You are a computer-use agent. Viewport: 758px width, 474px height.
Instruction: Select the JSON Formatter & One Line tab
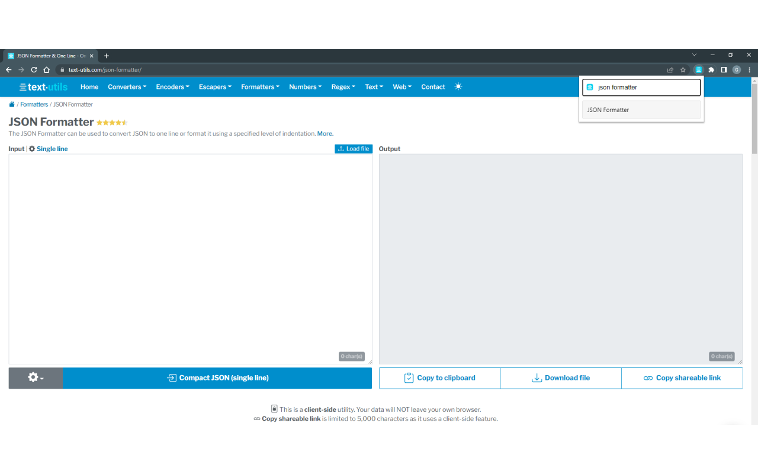51,56
